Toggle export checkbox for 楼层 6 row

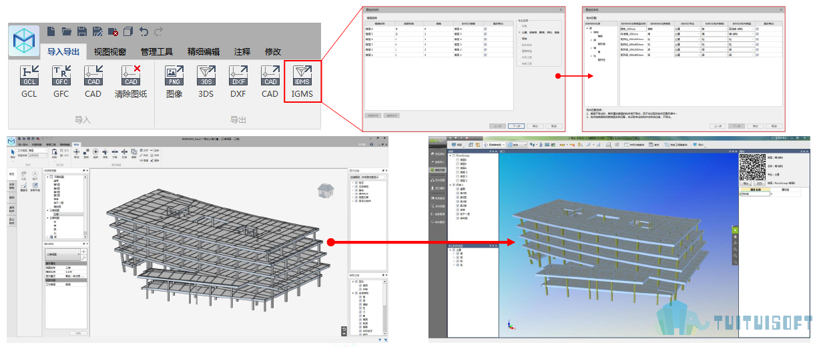(485, 29)
